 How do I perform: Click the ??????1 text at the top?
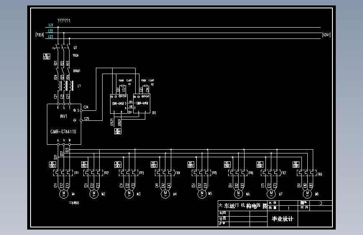pos(64,20)
